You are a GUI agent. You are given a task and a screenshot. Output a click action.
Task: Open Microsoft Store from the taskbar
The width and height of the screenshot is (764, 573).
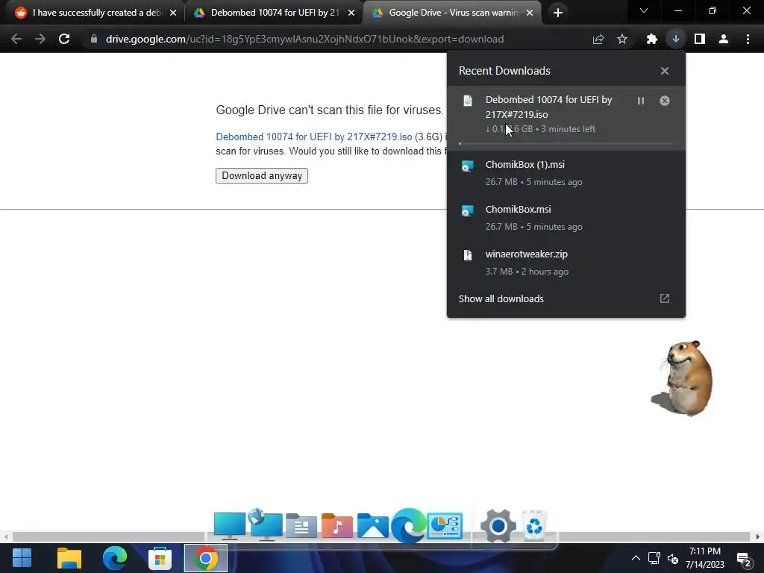160,558
